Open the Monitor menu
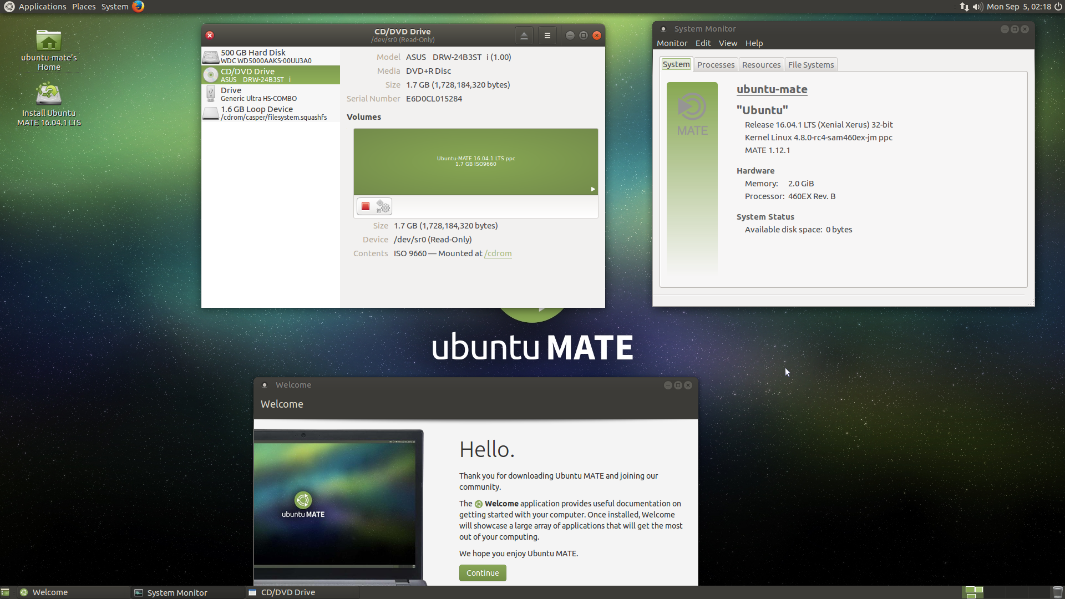 [672, 43]
